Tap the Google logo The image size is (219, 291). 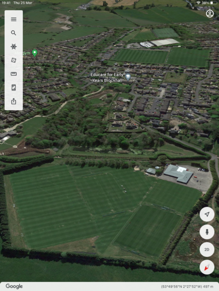point(14,286)
